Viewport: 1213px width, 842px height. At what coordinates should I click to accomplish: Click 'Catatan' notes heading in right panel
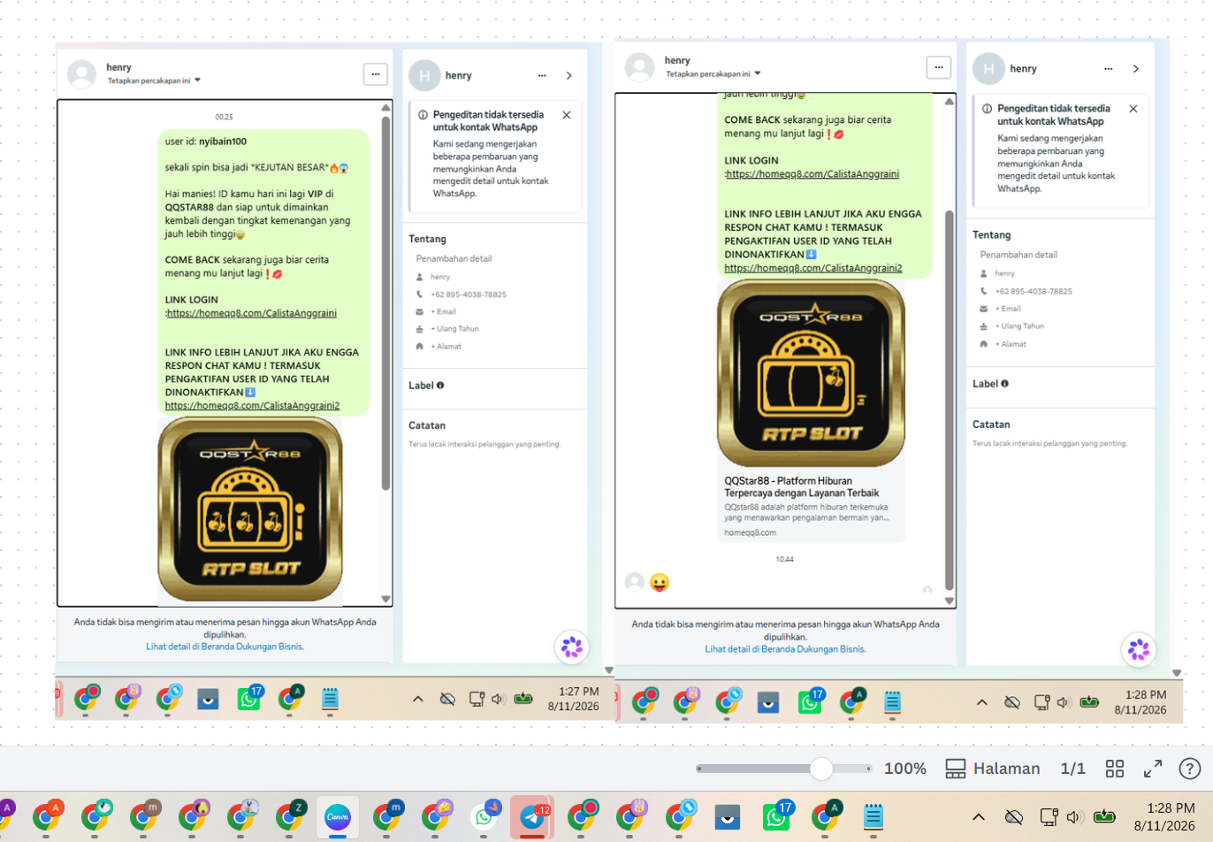[991, 425]
